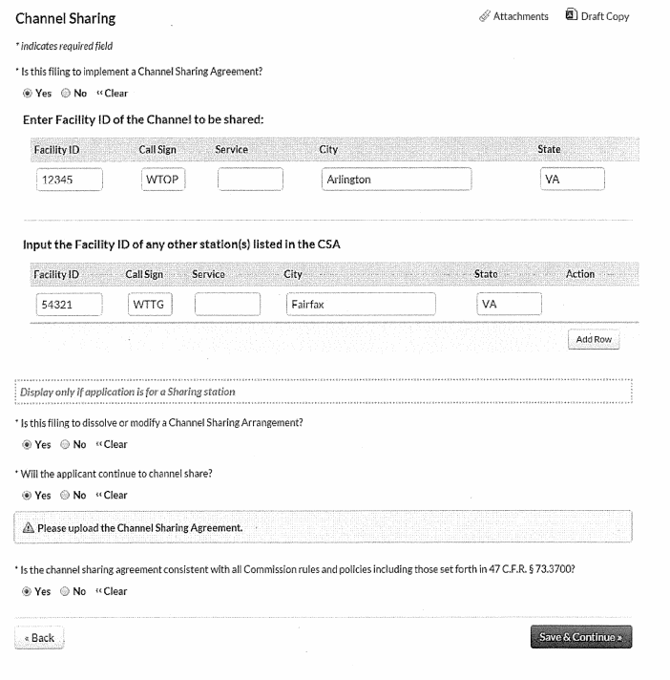Pick No for consistency with Commission rules

[x=65, y=591]
